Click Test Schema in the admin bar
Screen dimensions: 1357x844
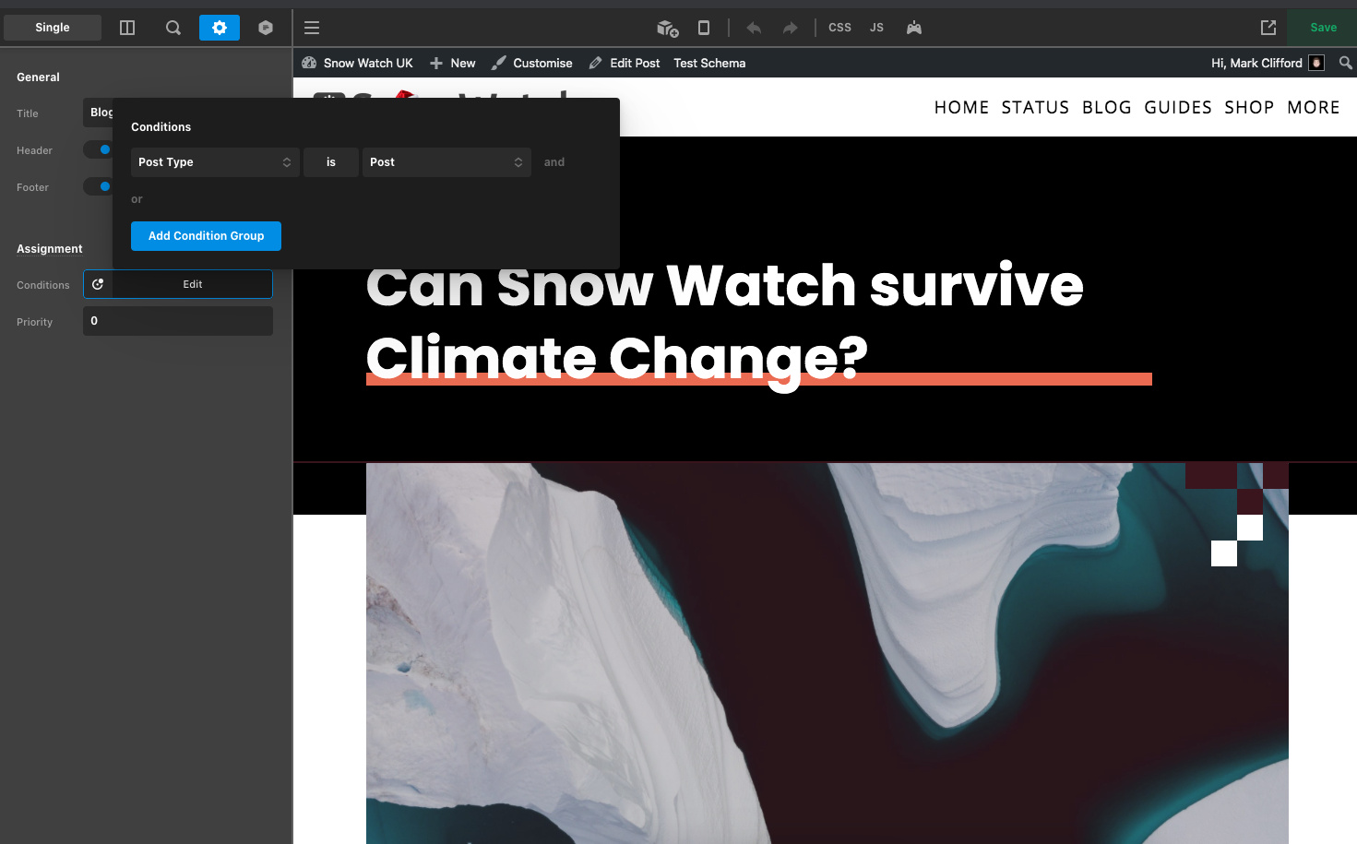pos(709,63)
